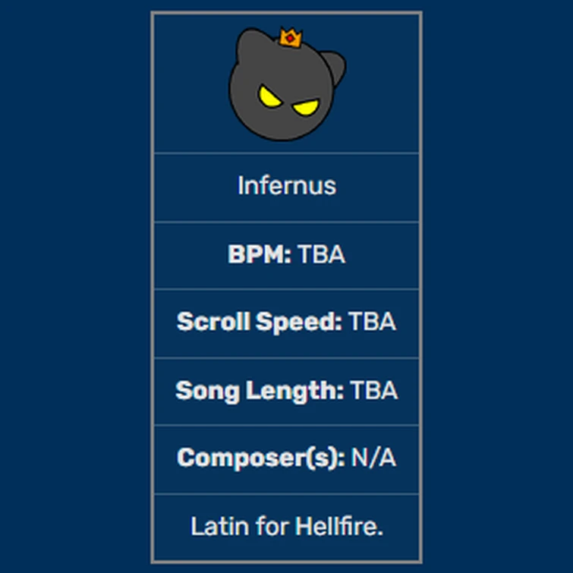The image size is (573, 573).
Task: Click the orange crown on Infernus
Action: [290, 37]
